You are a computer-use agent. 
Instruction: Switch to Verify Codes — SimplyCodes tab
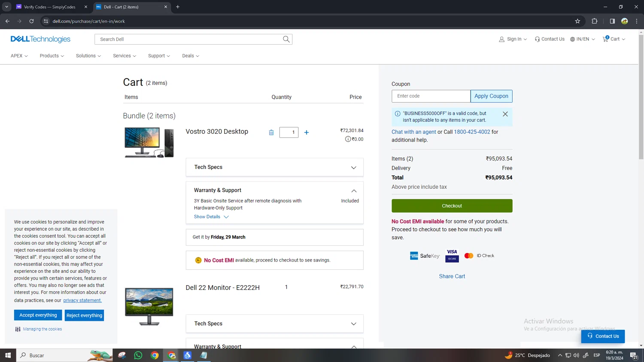tap(49, 7)
